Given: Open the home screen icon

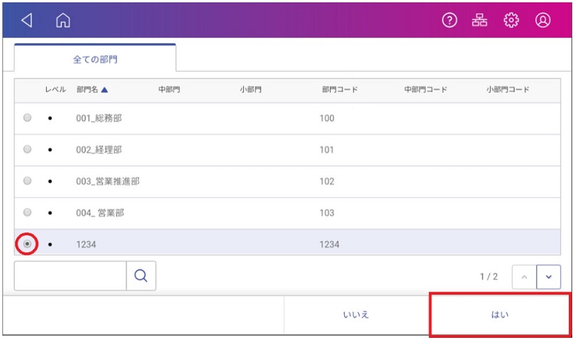Looking at the screenshot, I should click(x=63, y=20).
